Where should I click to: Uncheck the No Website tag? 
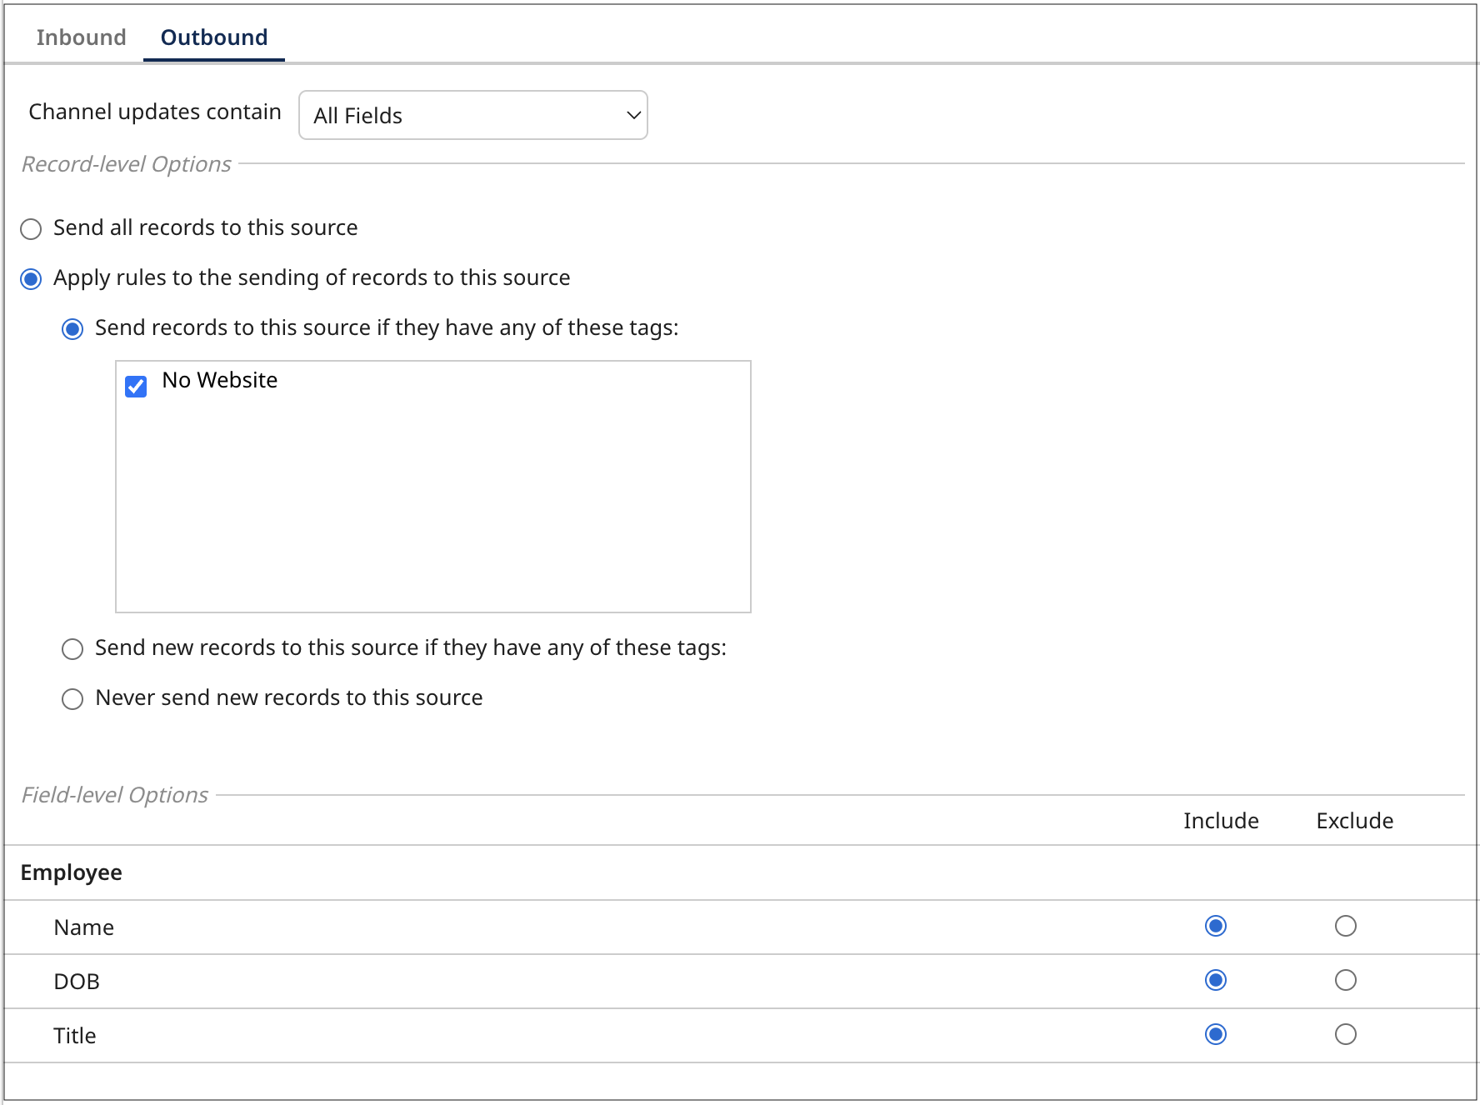point(136,386)
